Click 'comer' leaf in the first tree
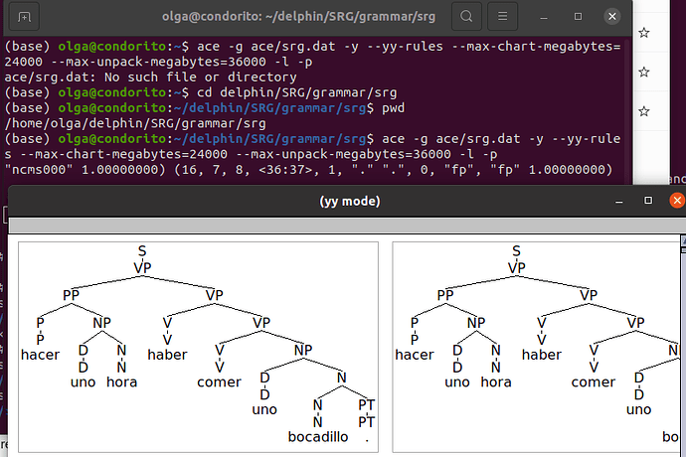Screen dimensions: 686x457 219,382
